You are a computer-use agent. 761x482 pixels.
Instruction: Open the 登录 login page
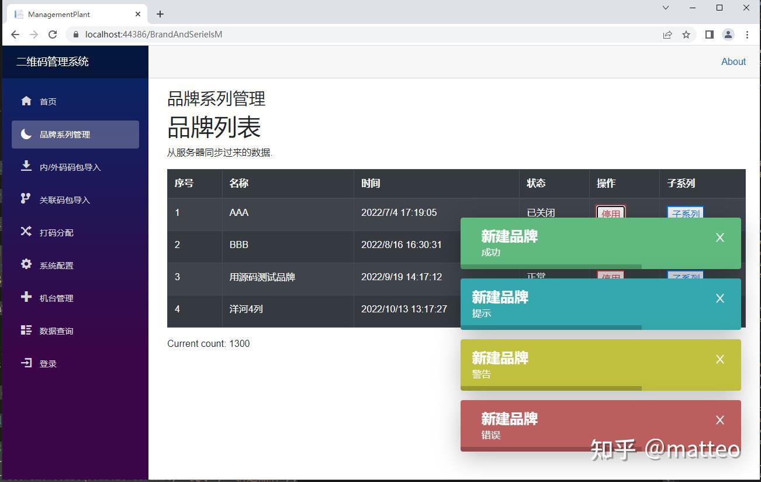[75, 364]
